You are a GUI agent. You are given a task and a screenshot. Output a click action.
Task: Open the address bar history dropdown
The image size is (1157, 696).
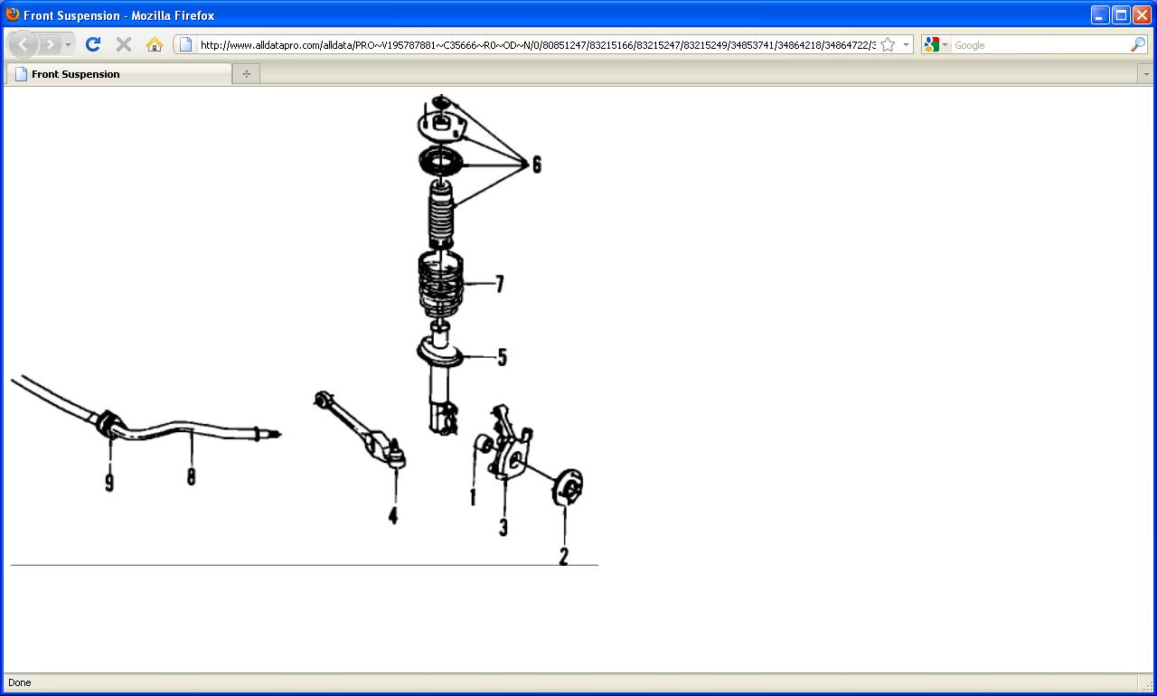[x=906, y=44]
